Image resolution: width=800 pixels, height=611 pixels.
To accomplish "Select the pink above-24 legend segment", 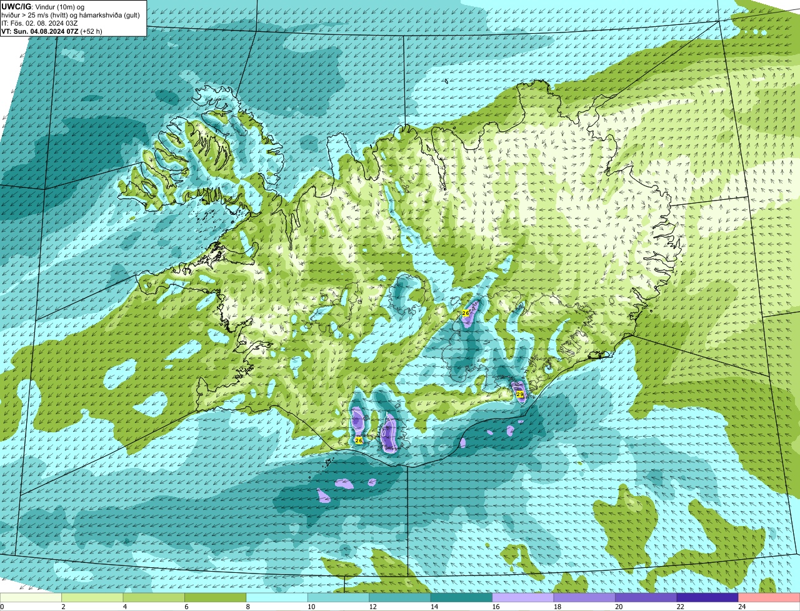I will [x=769, y=598].
